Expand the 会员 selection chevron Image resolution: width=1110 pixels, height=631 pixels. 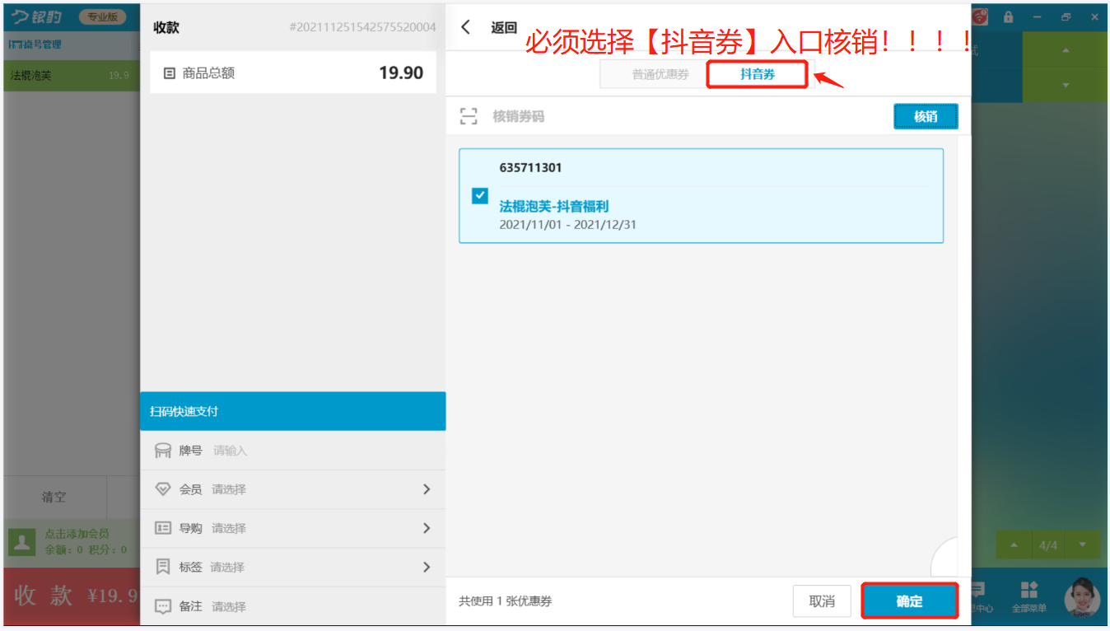tap(427, 489)
